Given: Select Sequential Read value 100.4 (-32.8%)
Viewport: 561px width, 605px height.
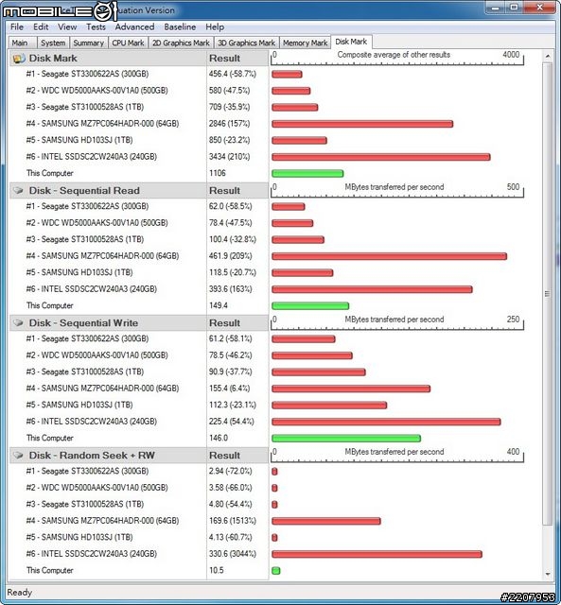Looking at the screenshot, I should [233, 239].
